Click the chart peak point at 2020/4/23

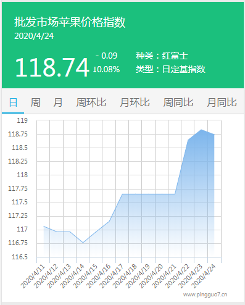click(x=201, y=130)
